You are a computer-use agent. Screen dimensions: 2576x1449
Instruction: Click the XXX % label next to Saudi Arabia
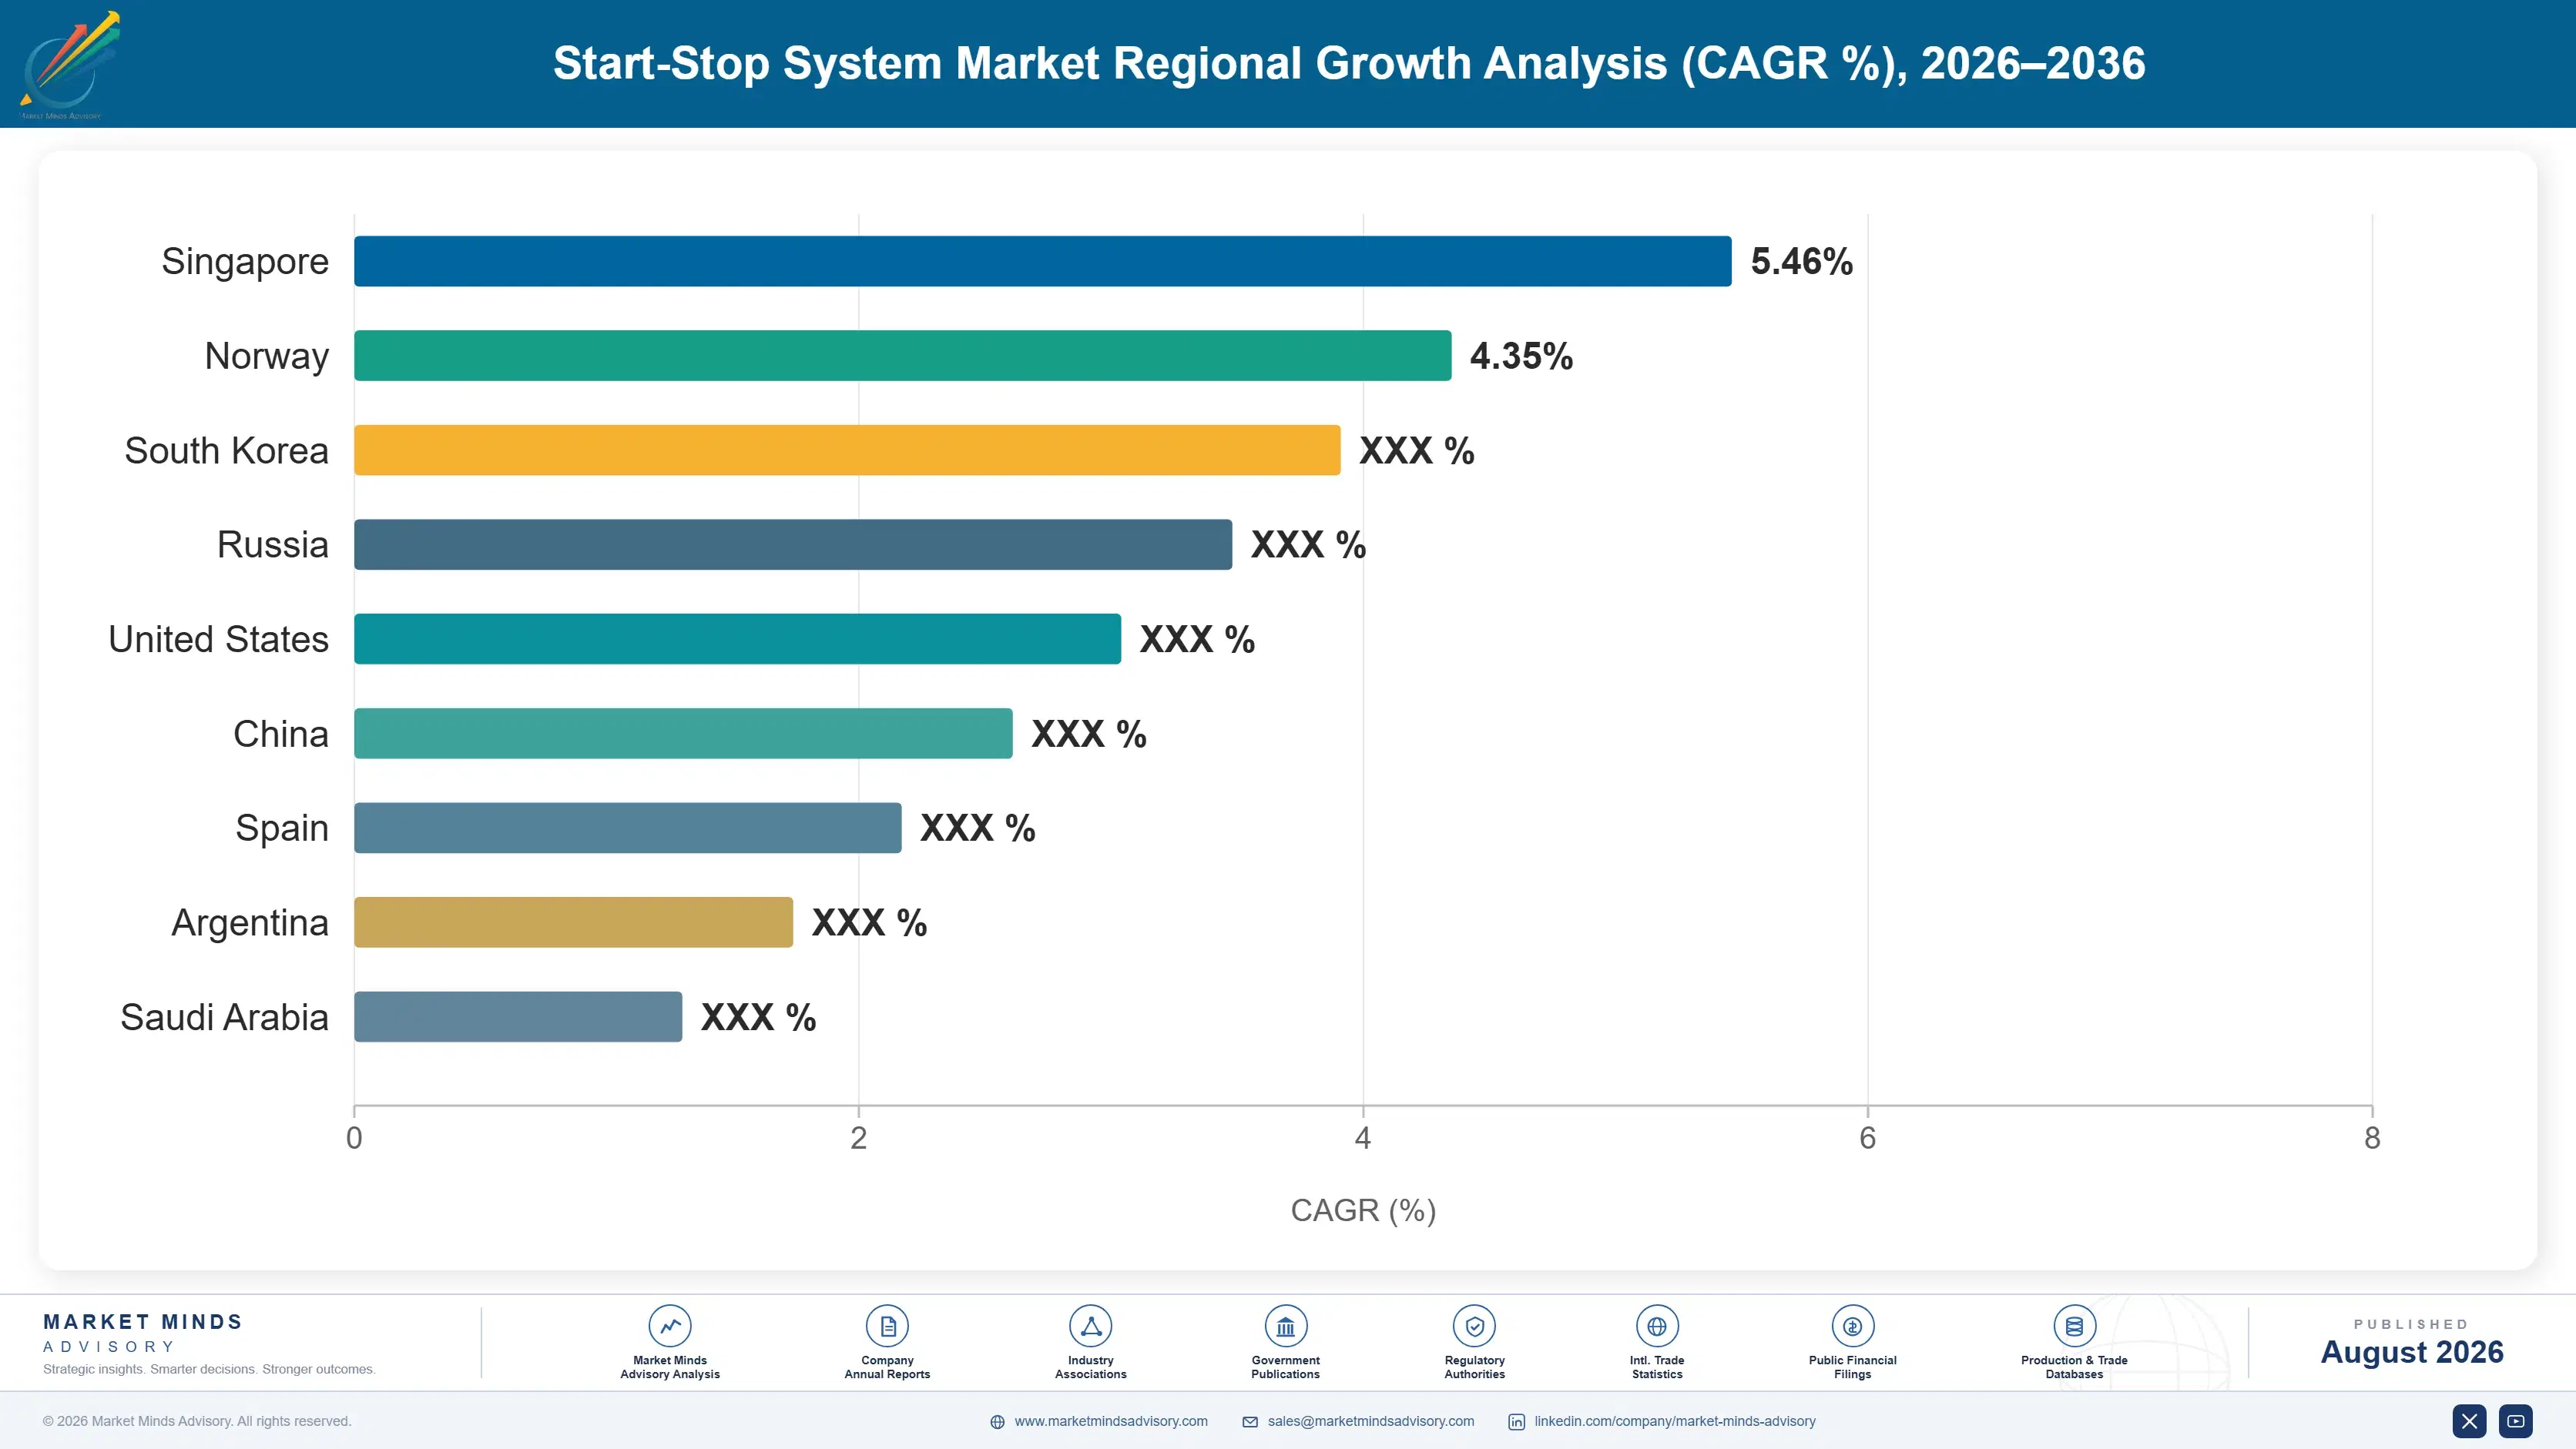[x=759, y=1017]
